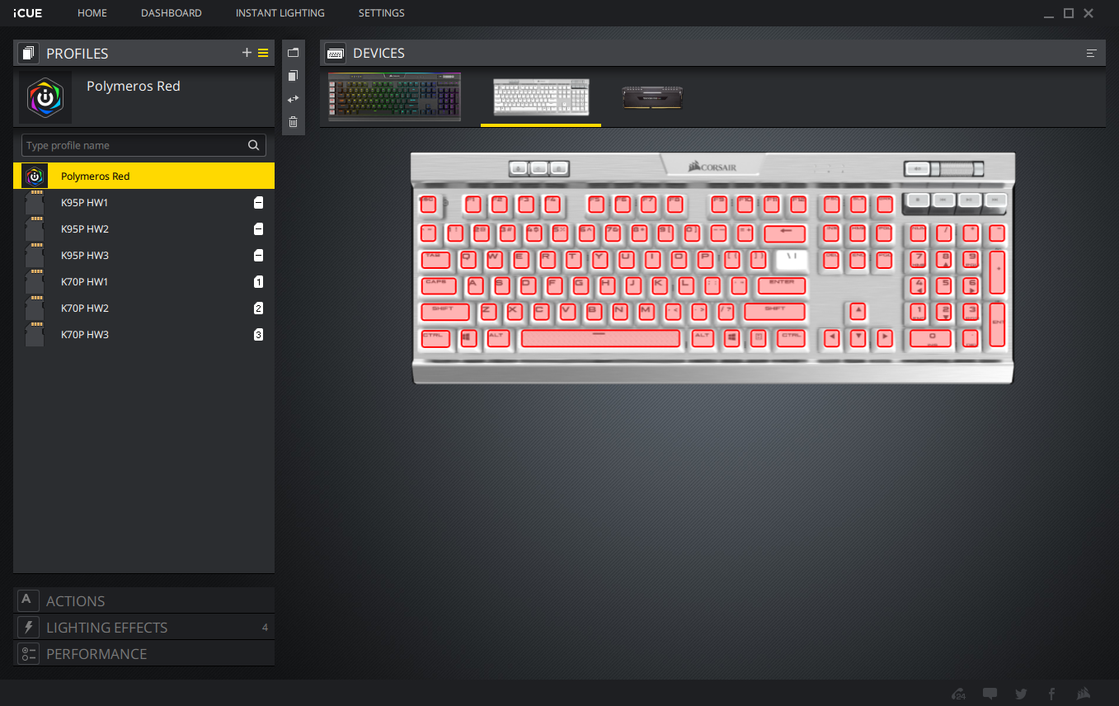Select the K95P HW2 profile
This screenshot has height=706, width=1119.
[x=144, y=229]
